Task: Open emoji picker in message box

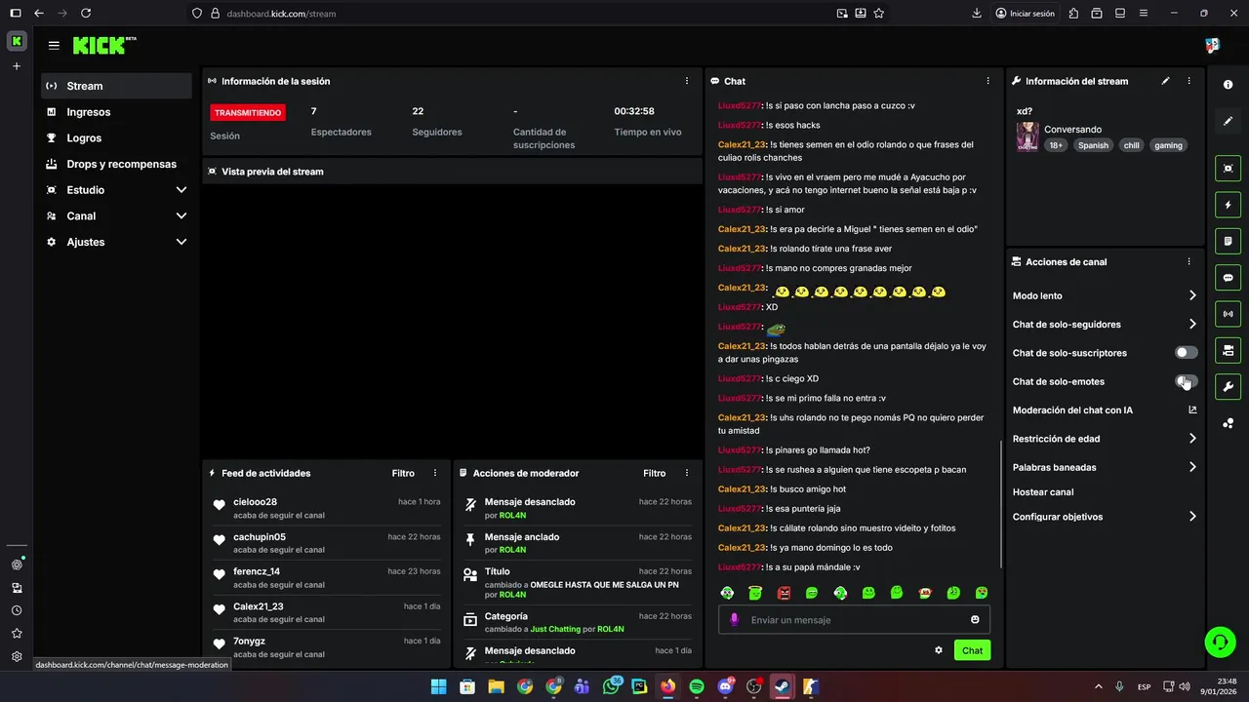Action: click(x=975, y=620)
